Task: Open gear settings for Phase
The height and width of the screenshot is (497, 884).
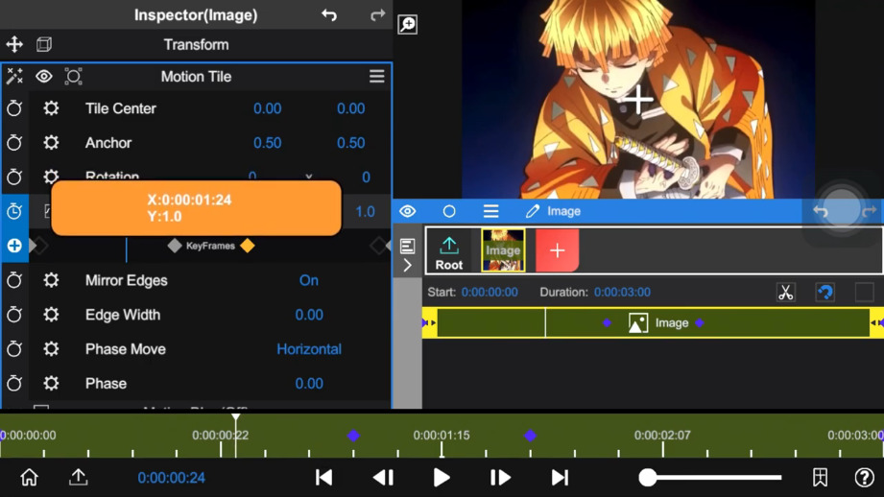Action: [51, 383]
